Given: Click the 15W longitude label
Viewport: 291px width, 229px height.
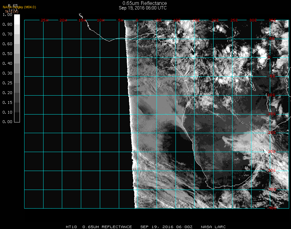Looking at the screenshot, I should pyautogui.click(x=82, y=20).
